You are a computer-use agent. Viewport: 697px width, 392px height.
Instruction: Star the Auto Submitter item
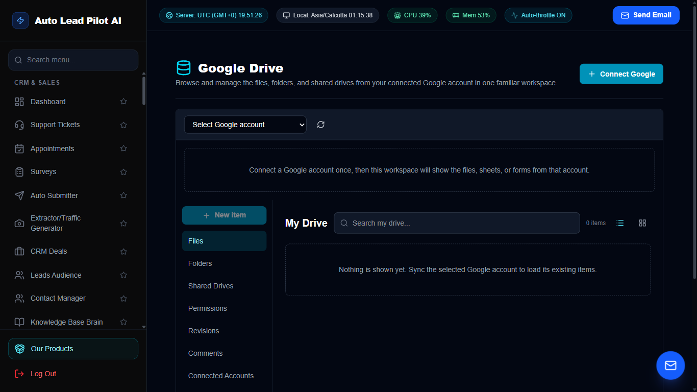123,195
